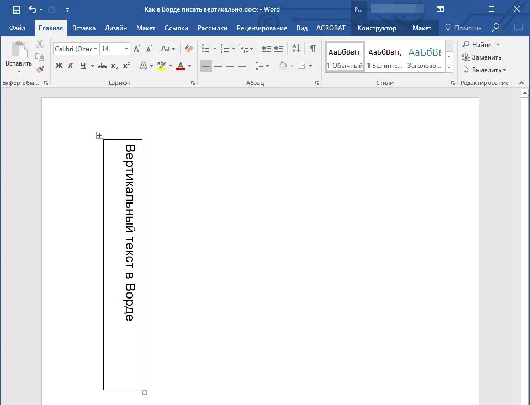Apply bulleted list
Viewport: 530px width, 405px height.
pos(205,49)
